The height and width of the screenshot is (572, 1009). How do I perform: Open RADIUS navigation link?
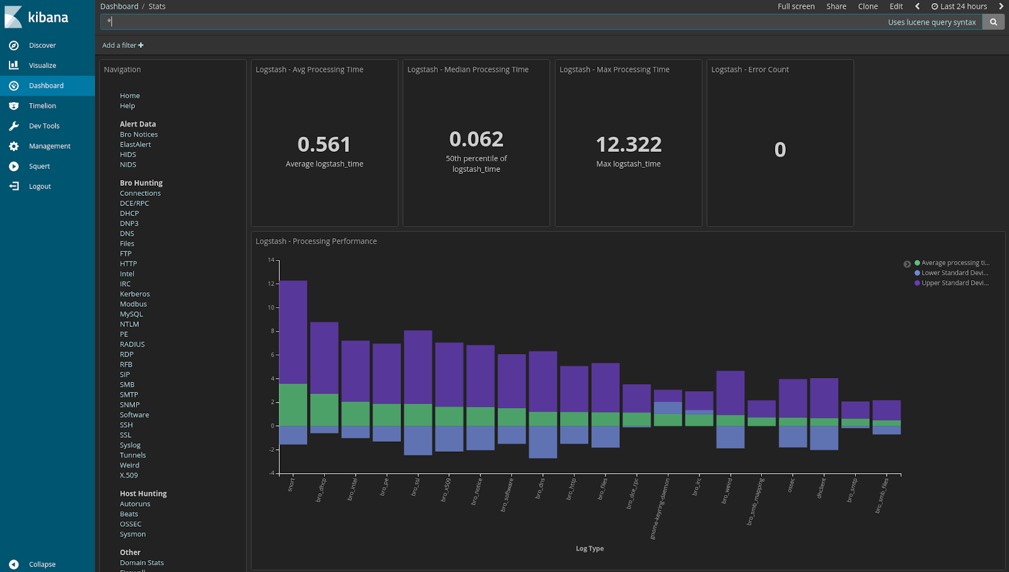coord(132,345)
